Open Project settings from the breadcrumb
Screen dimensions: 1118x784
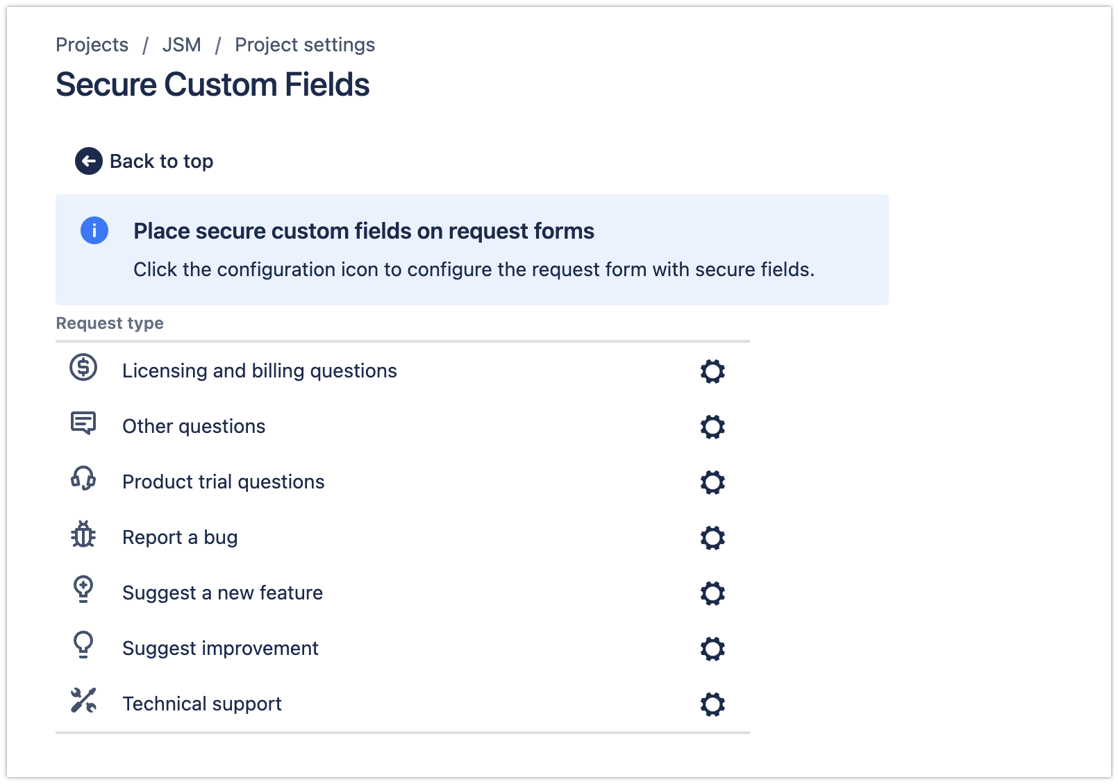pyautogui.click(x=304, y=44)
